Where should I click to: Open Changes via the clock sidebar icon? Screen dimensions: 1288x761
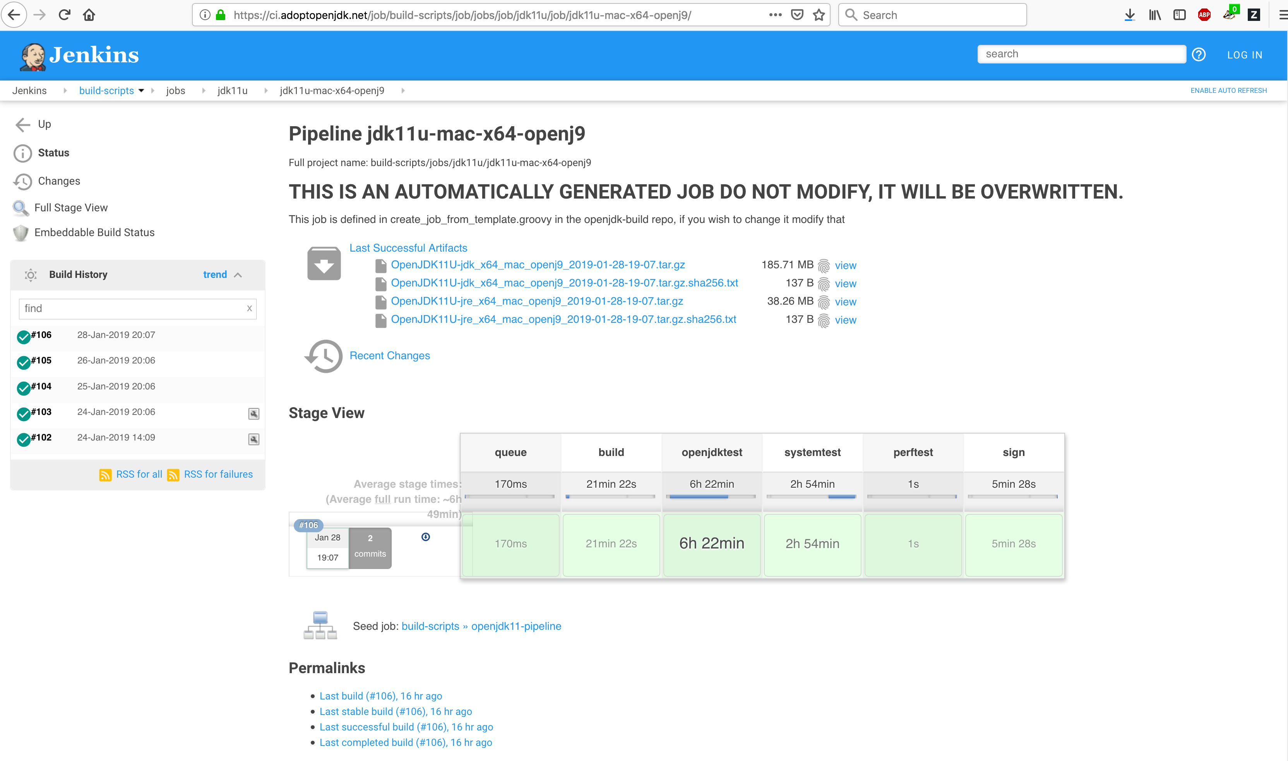click(22, 181)
